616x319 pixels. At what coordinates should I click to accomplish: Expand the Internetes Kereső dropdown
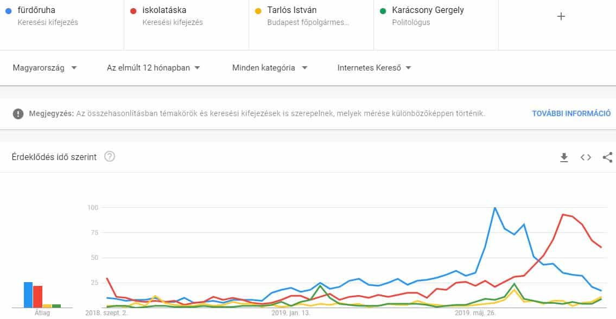(x=374, y=68)
